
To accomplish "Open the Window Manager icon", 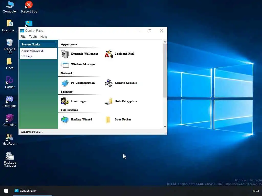I will point(65,65).
